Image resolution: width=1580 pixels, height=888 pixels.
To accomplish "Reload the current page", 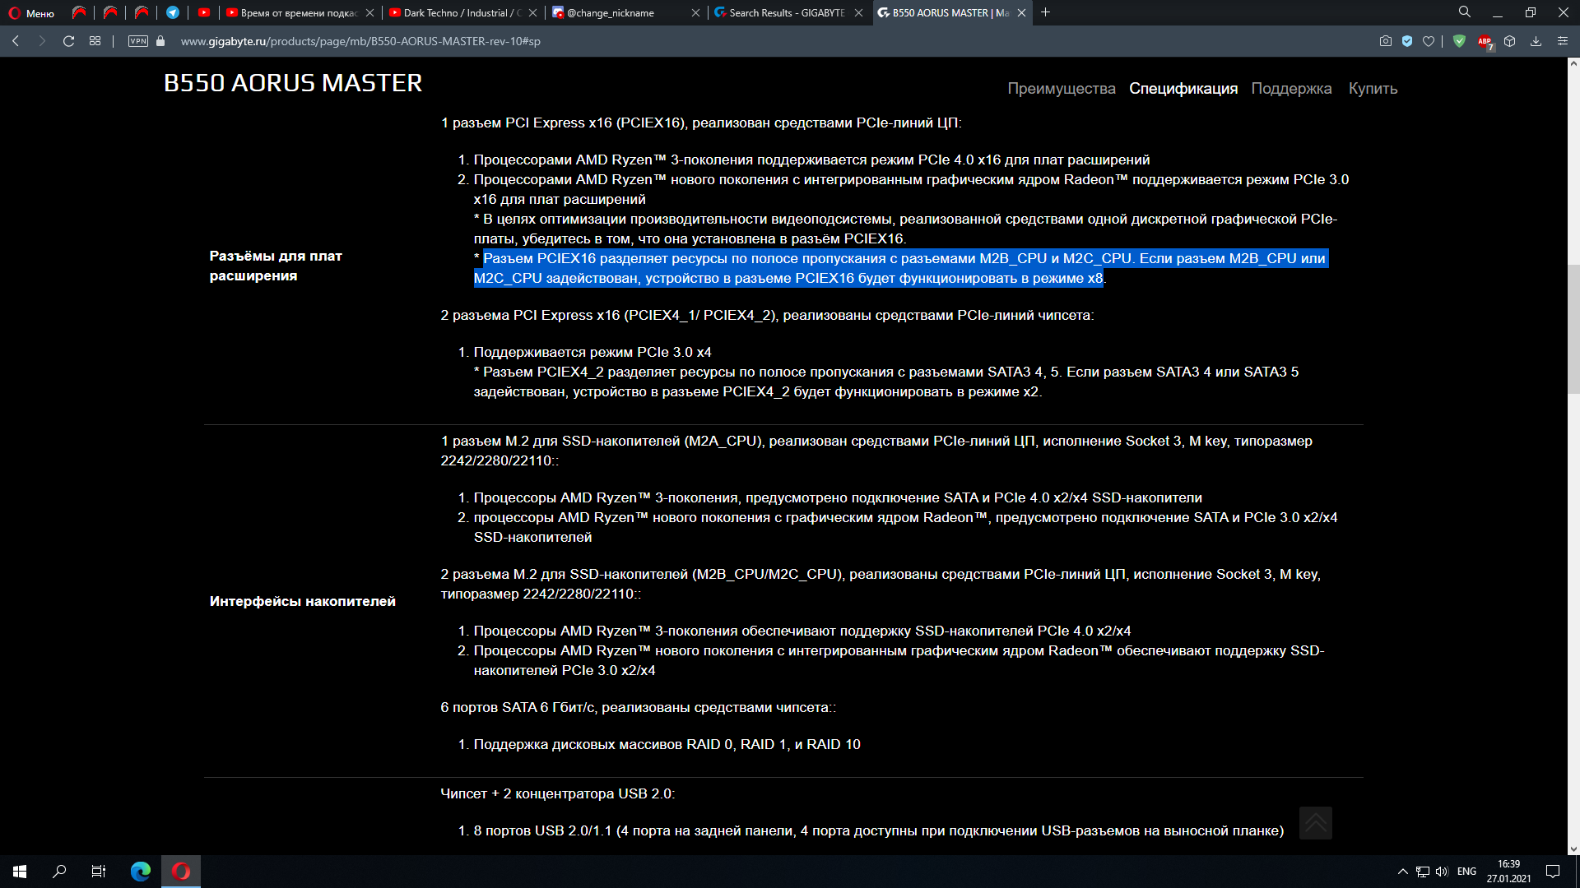I will click(69, 41).
